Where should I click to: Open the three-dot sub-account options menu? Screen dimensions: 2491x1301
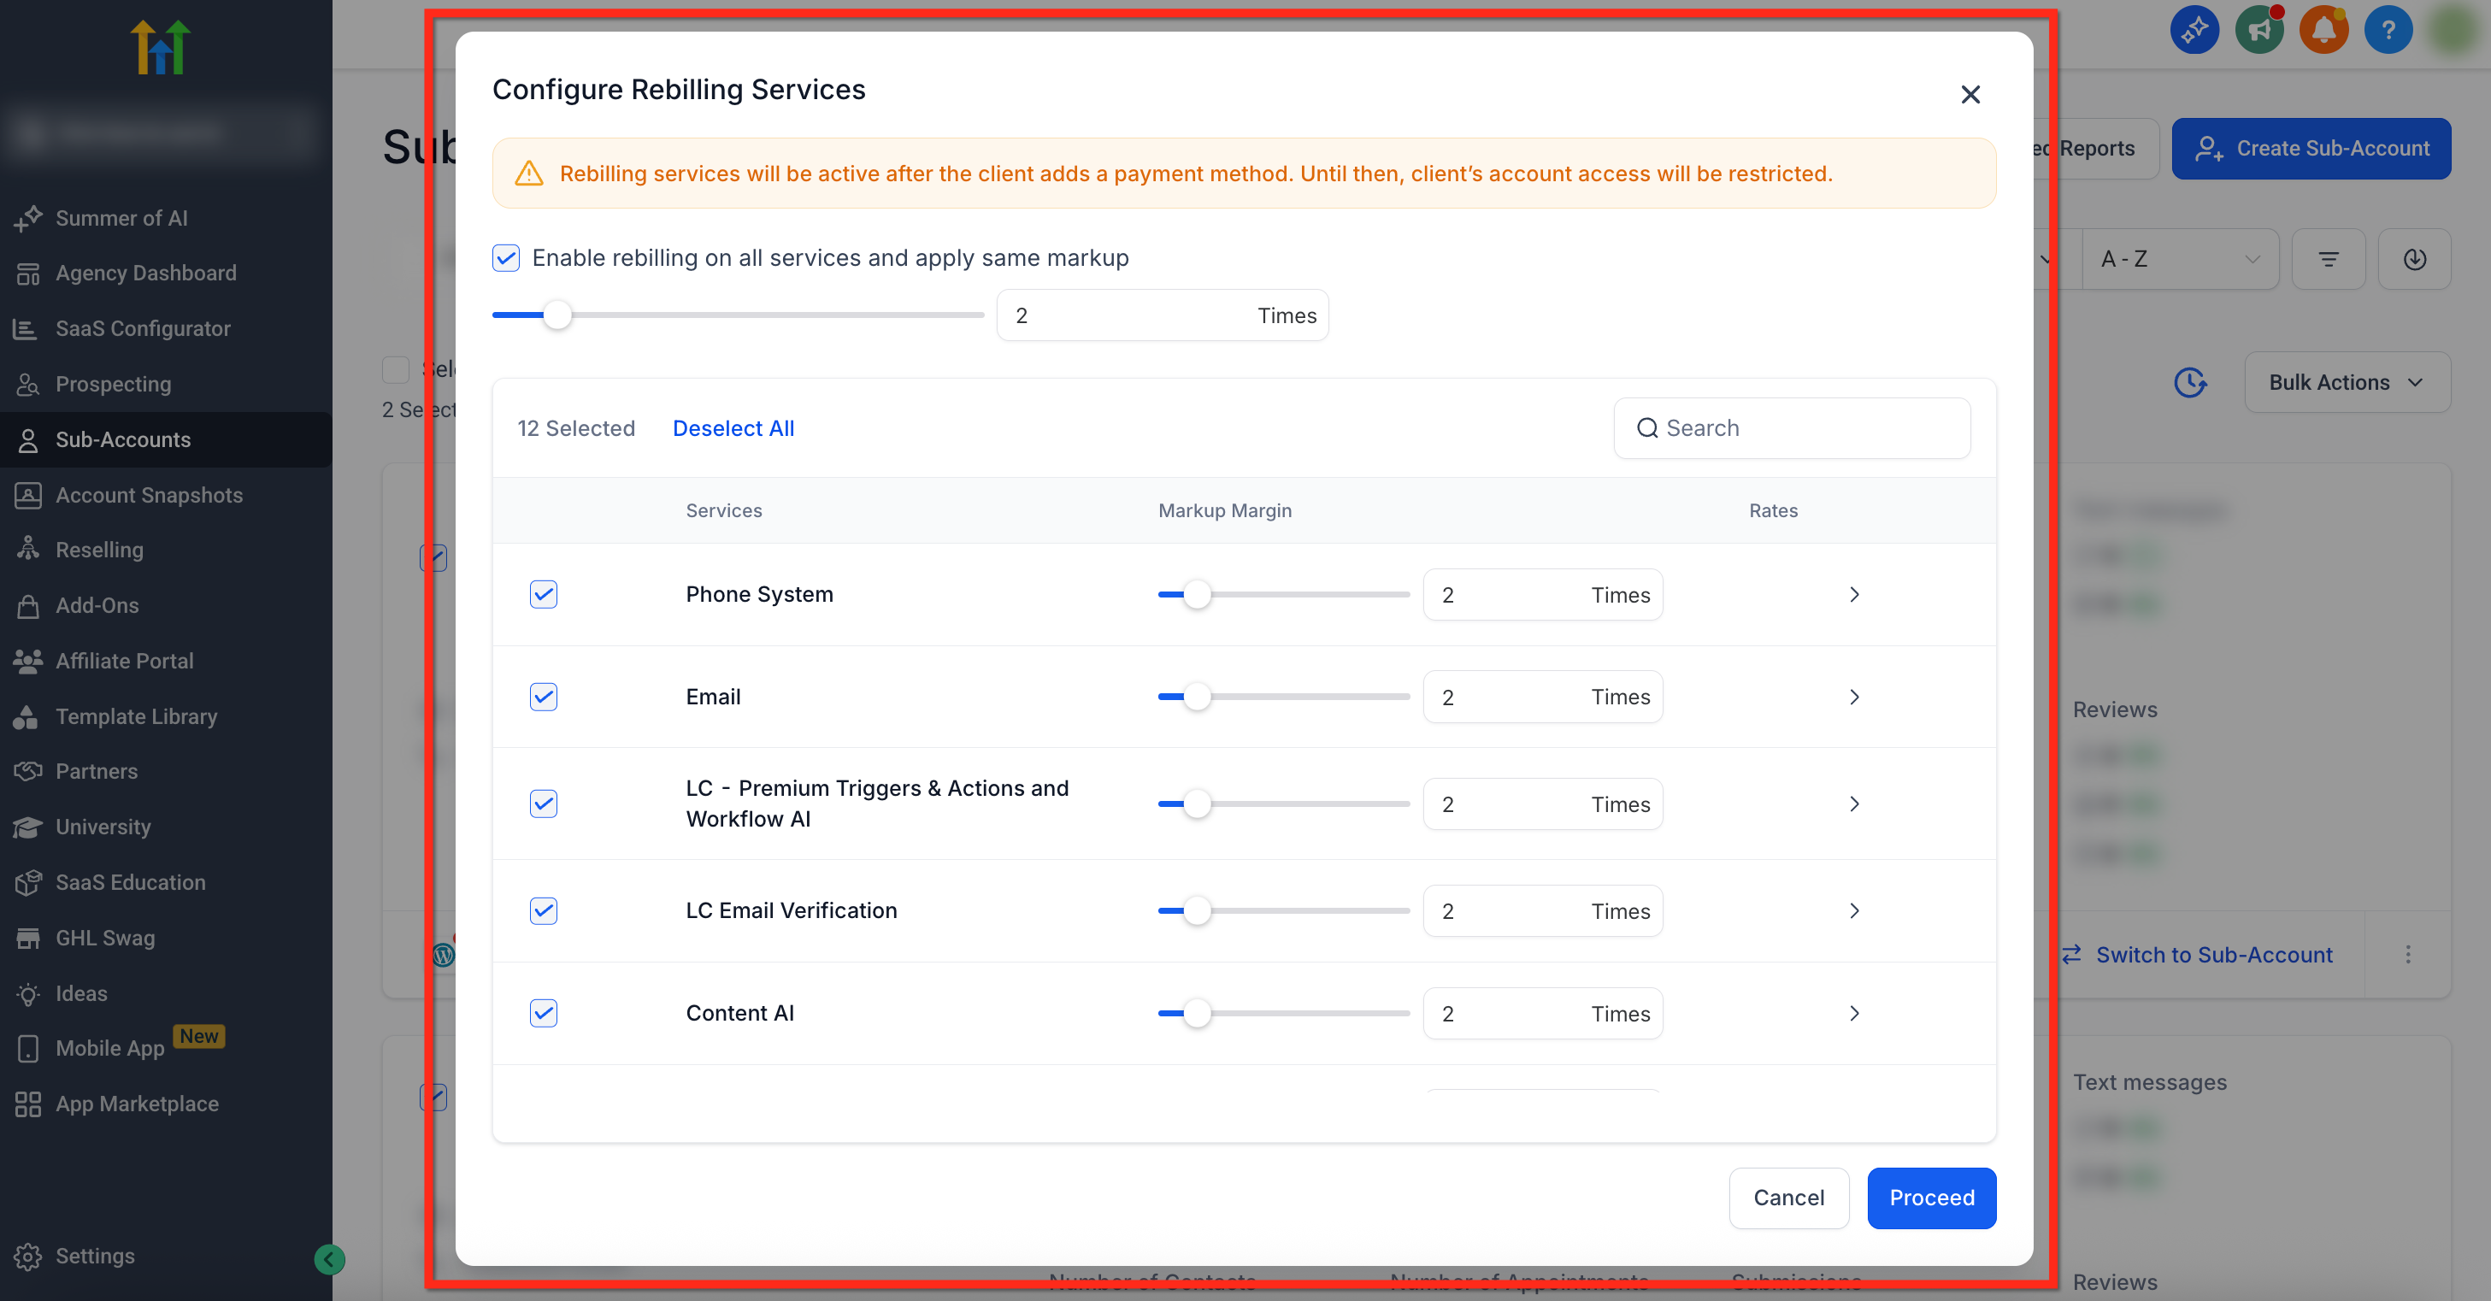coord(2408,955)
